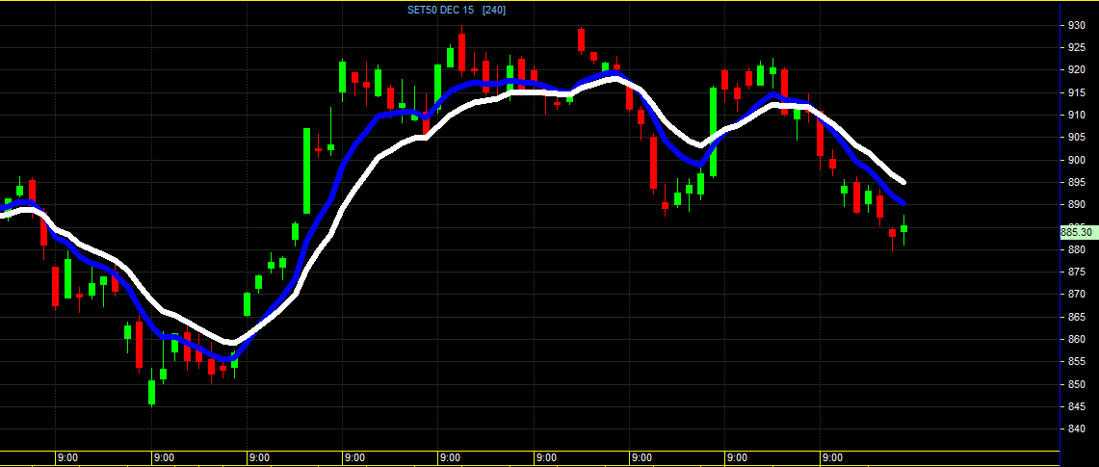
Task: Click the 890 price axis label
Action: 1076,204
